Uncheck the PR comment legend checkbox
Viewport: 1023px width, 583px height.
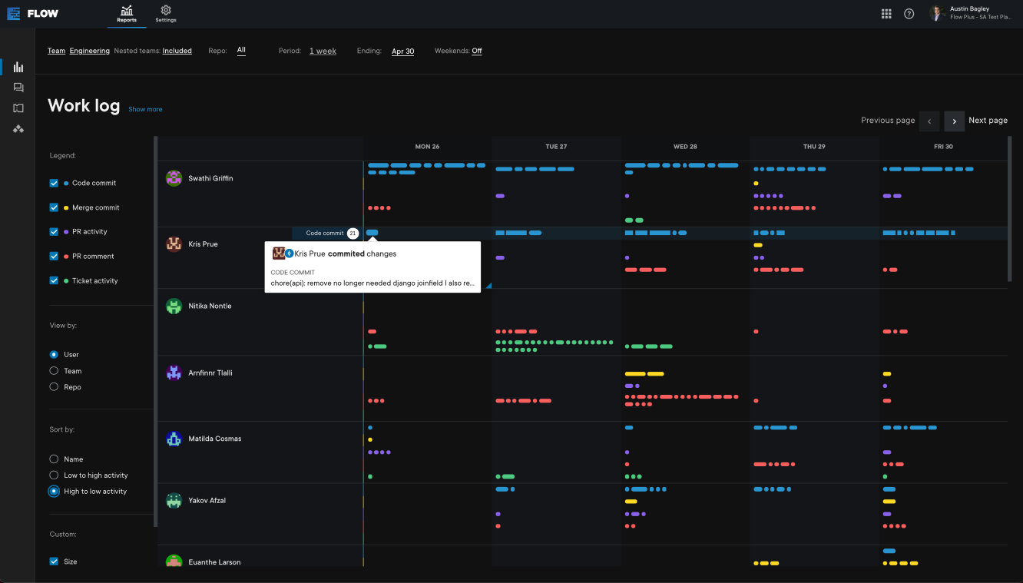(x=54, y=256)
